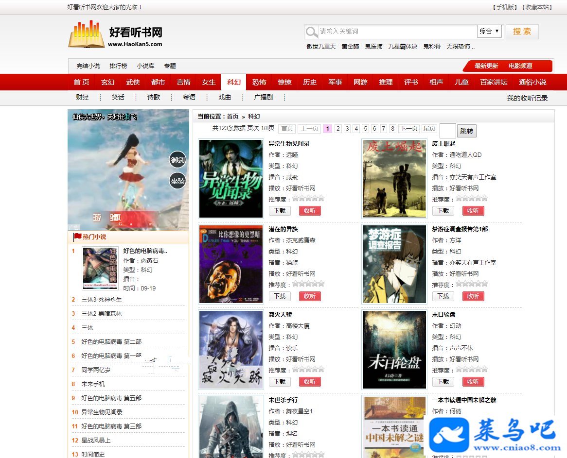Open 三体2-黑暗森林 in hot novels list
Screen dimensions: 567x458
click(102, 314)
